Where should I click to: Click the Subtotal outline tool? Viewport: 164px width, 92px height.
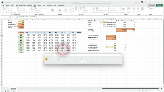click(142, 9)
